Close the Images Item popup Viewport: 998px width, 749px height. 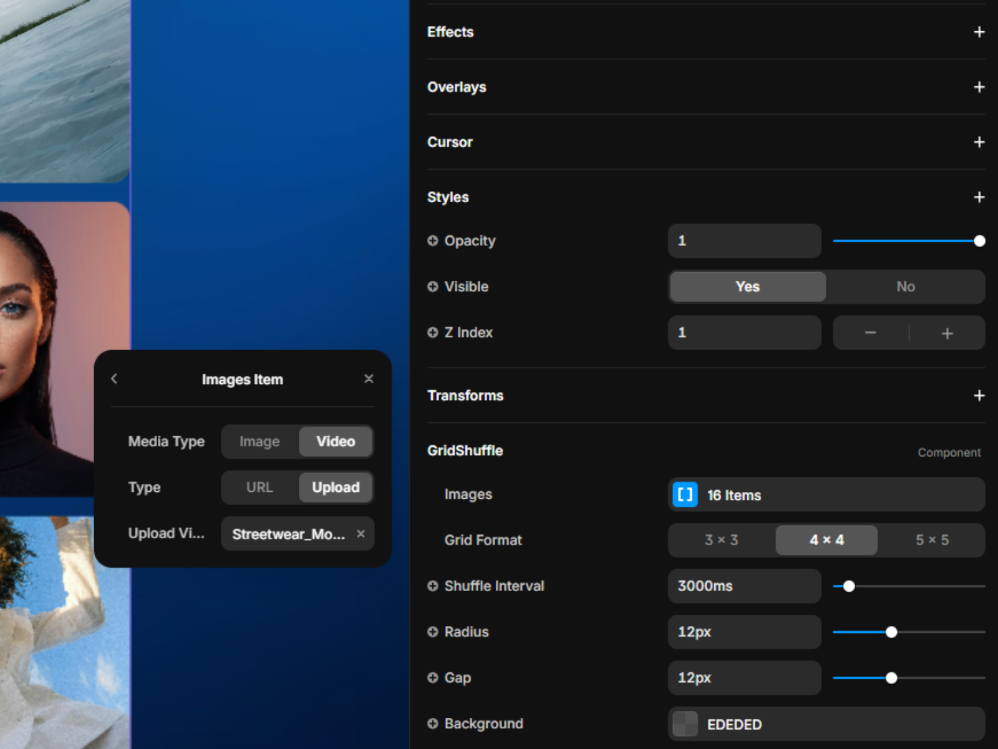[x=369, y=379]
